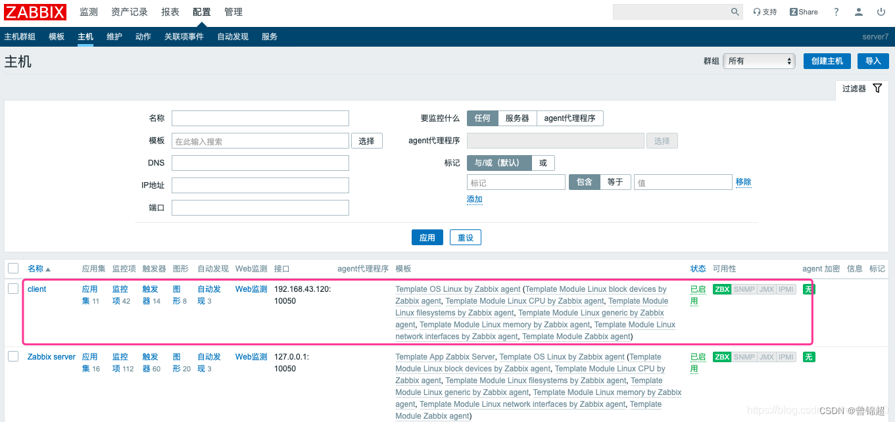Click the JMX badge for client
895x422 pixels.
(766, 289)
